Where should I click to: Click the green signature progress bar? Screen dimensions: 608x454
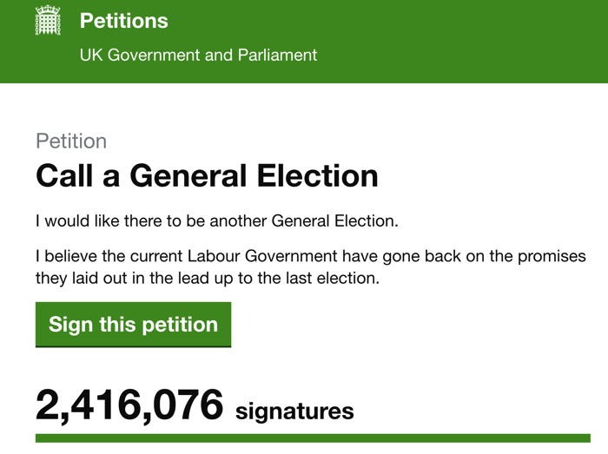coord(313,438)
